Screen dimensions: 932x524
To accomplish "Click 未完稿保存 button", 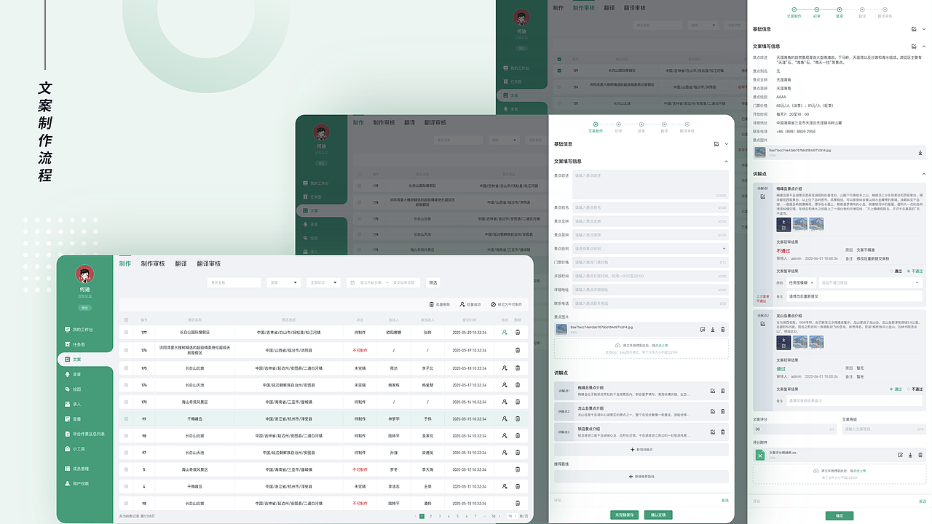I will 625,515.
